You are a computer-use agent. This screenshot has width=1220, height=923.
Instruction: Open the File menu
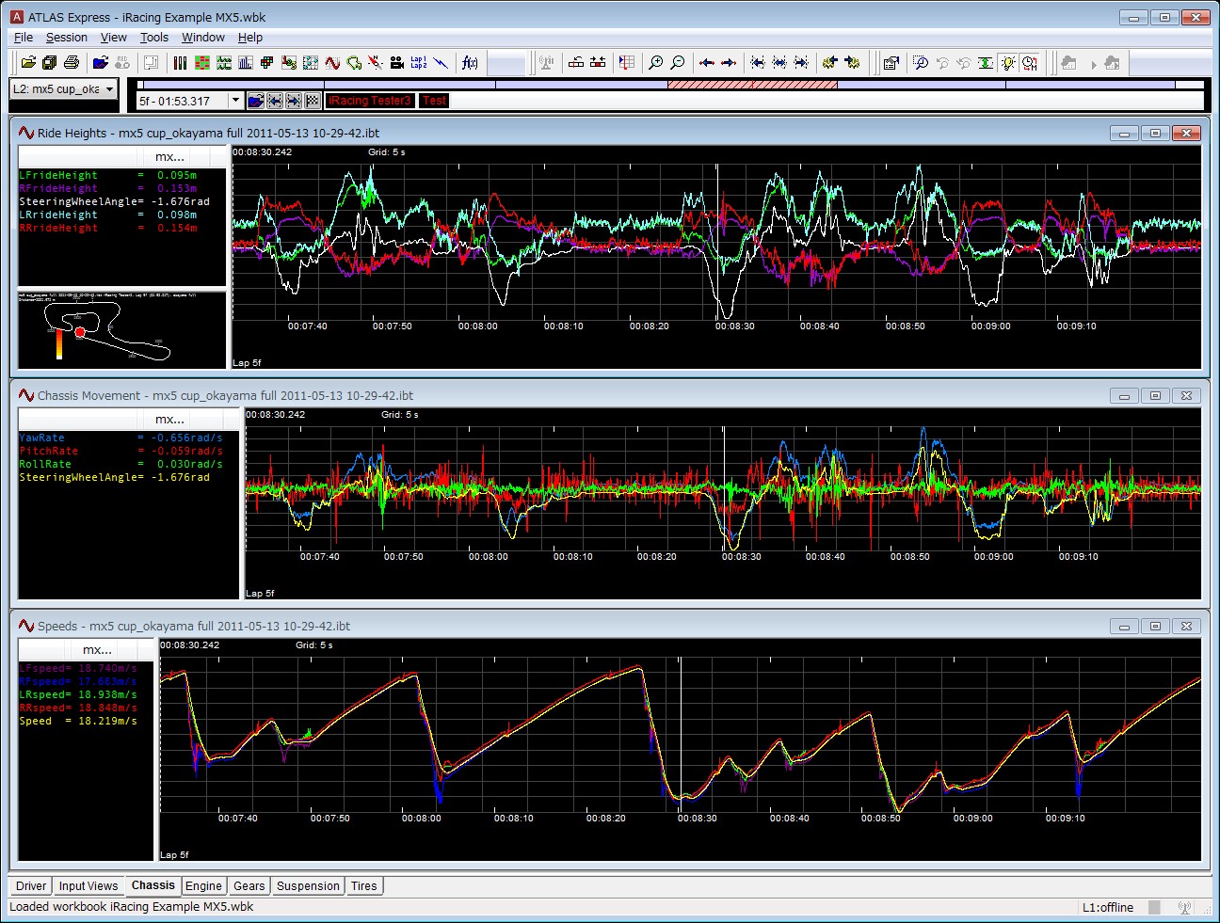click(24, 38)
